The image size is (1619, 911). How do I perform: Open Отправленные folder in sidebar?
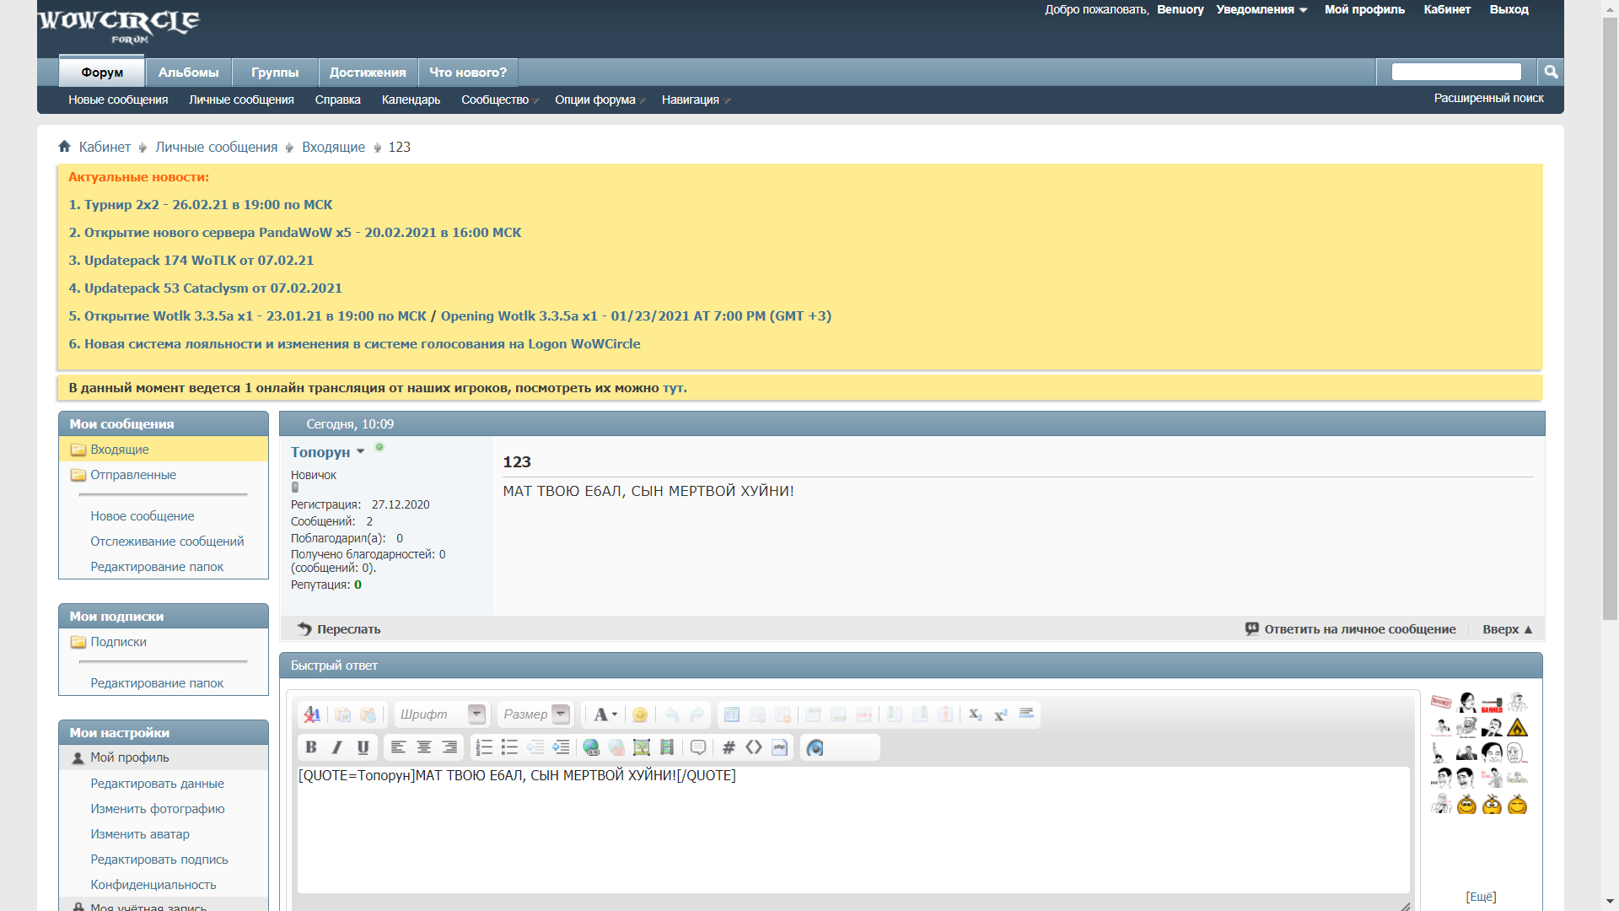(x=133, y=475)
